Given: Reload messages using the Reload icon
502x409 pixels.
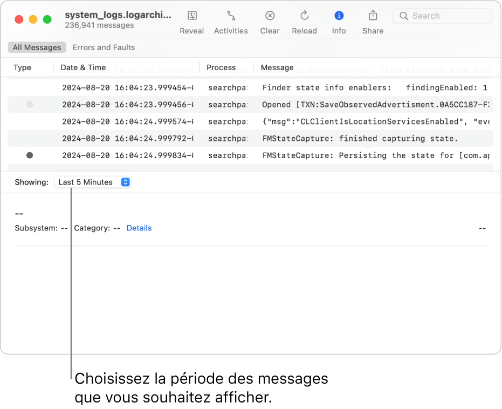Looking at the screenshot, I should [305, 15].
